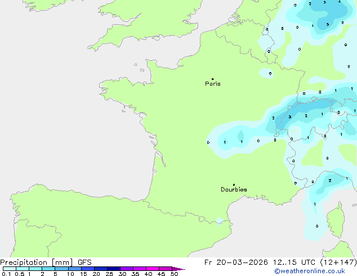
Task: Pick the legend swatch between 5 and 10
Action: click(61, 269)
